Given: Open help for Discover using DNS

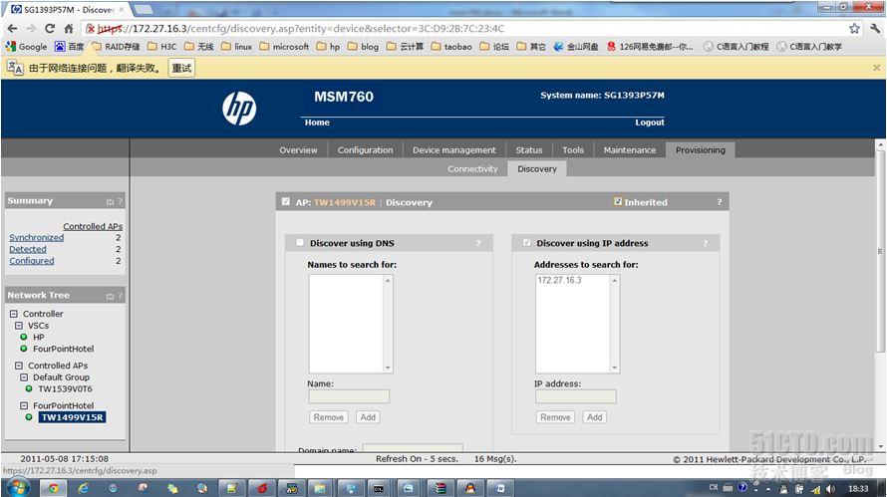Looking at the screenshot, I should pos(478,243).
